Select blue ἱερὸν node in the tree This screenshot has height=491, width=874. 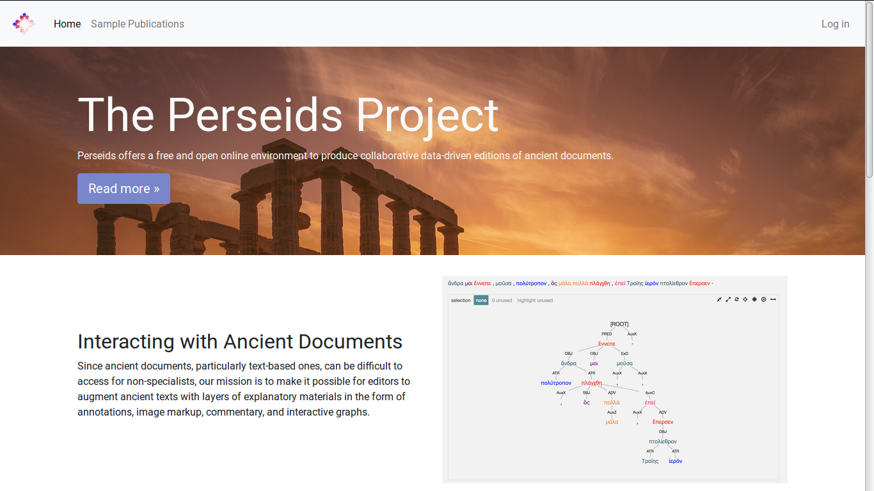tap(676, 461)
